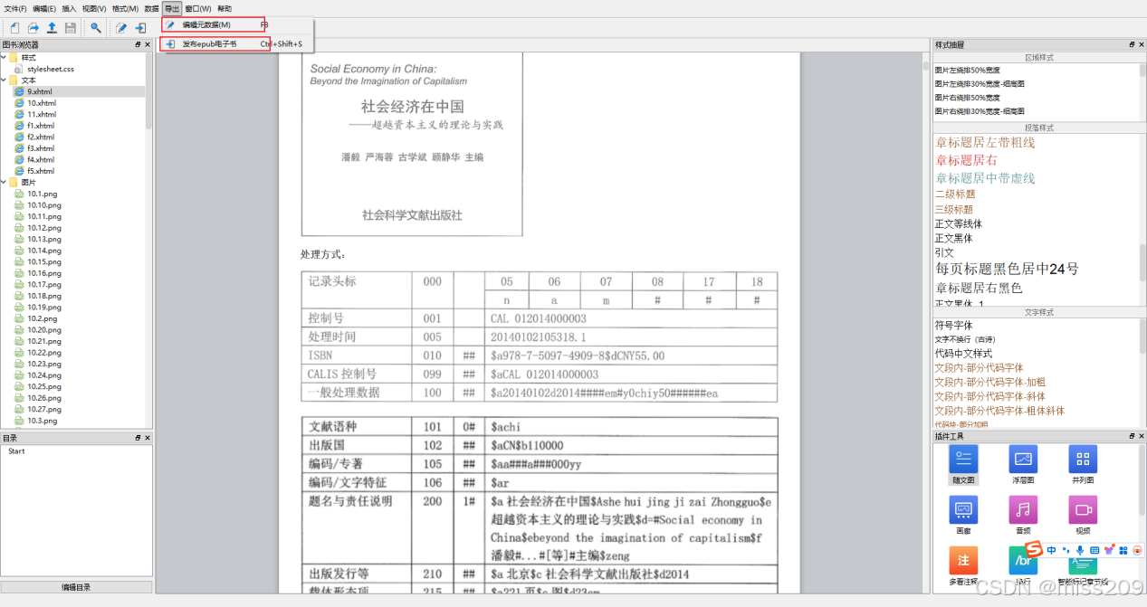Select f1.xhtml in book browser
Image resolution: width=1147 pixels, height=607 pixels.
coord(41,126)
